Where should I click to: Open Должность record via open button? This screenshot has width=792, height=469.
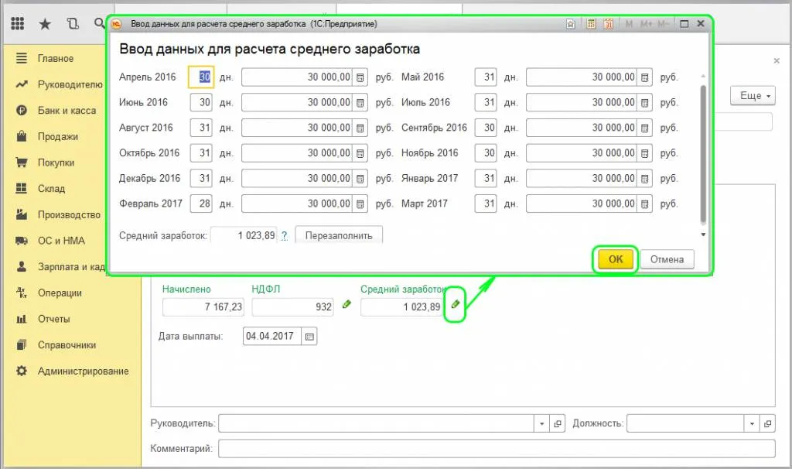click(x=767, y=423)
